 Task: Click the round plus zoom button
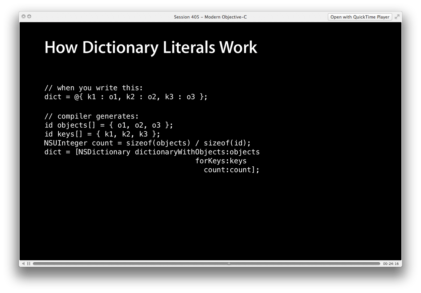pyautogui.click(x=29, y=17)
